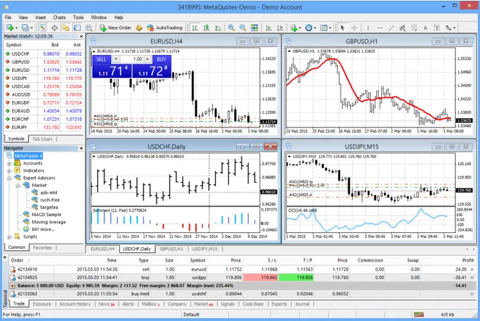Expand the Indicators tree node

(10, 170)
